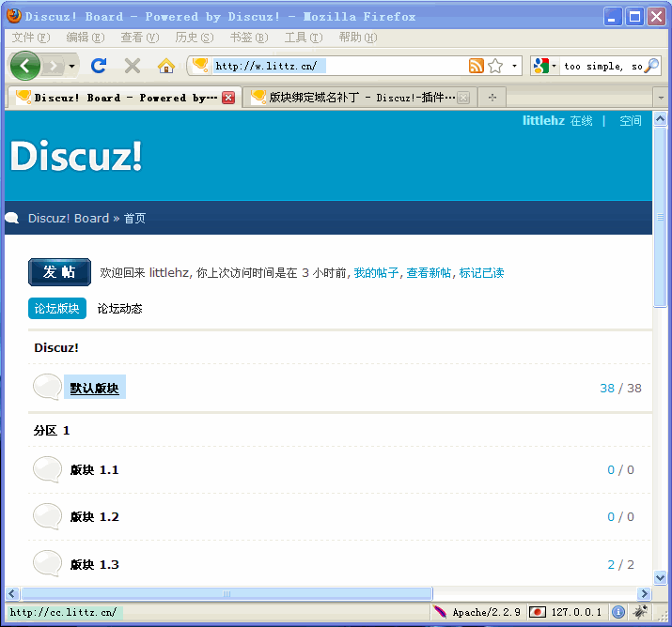Close the 版块绑定域名补丁 tab
This screenshot has height=627, width=672.
[463, 98]
